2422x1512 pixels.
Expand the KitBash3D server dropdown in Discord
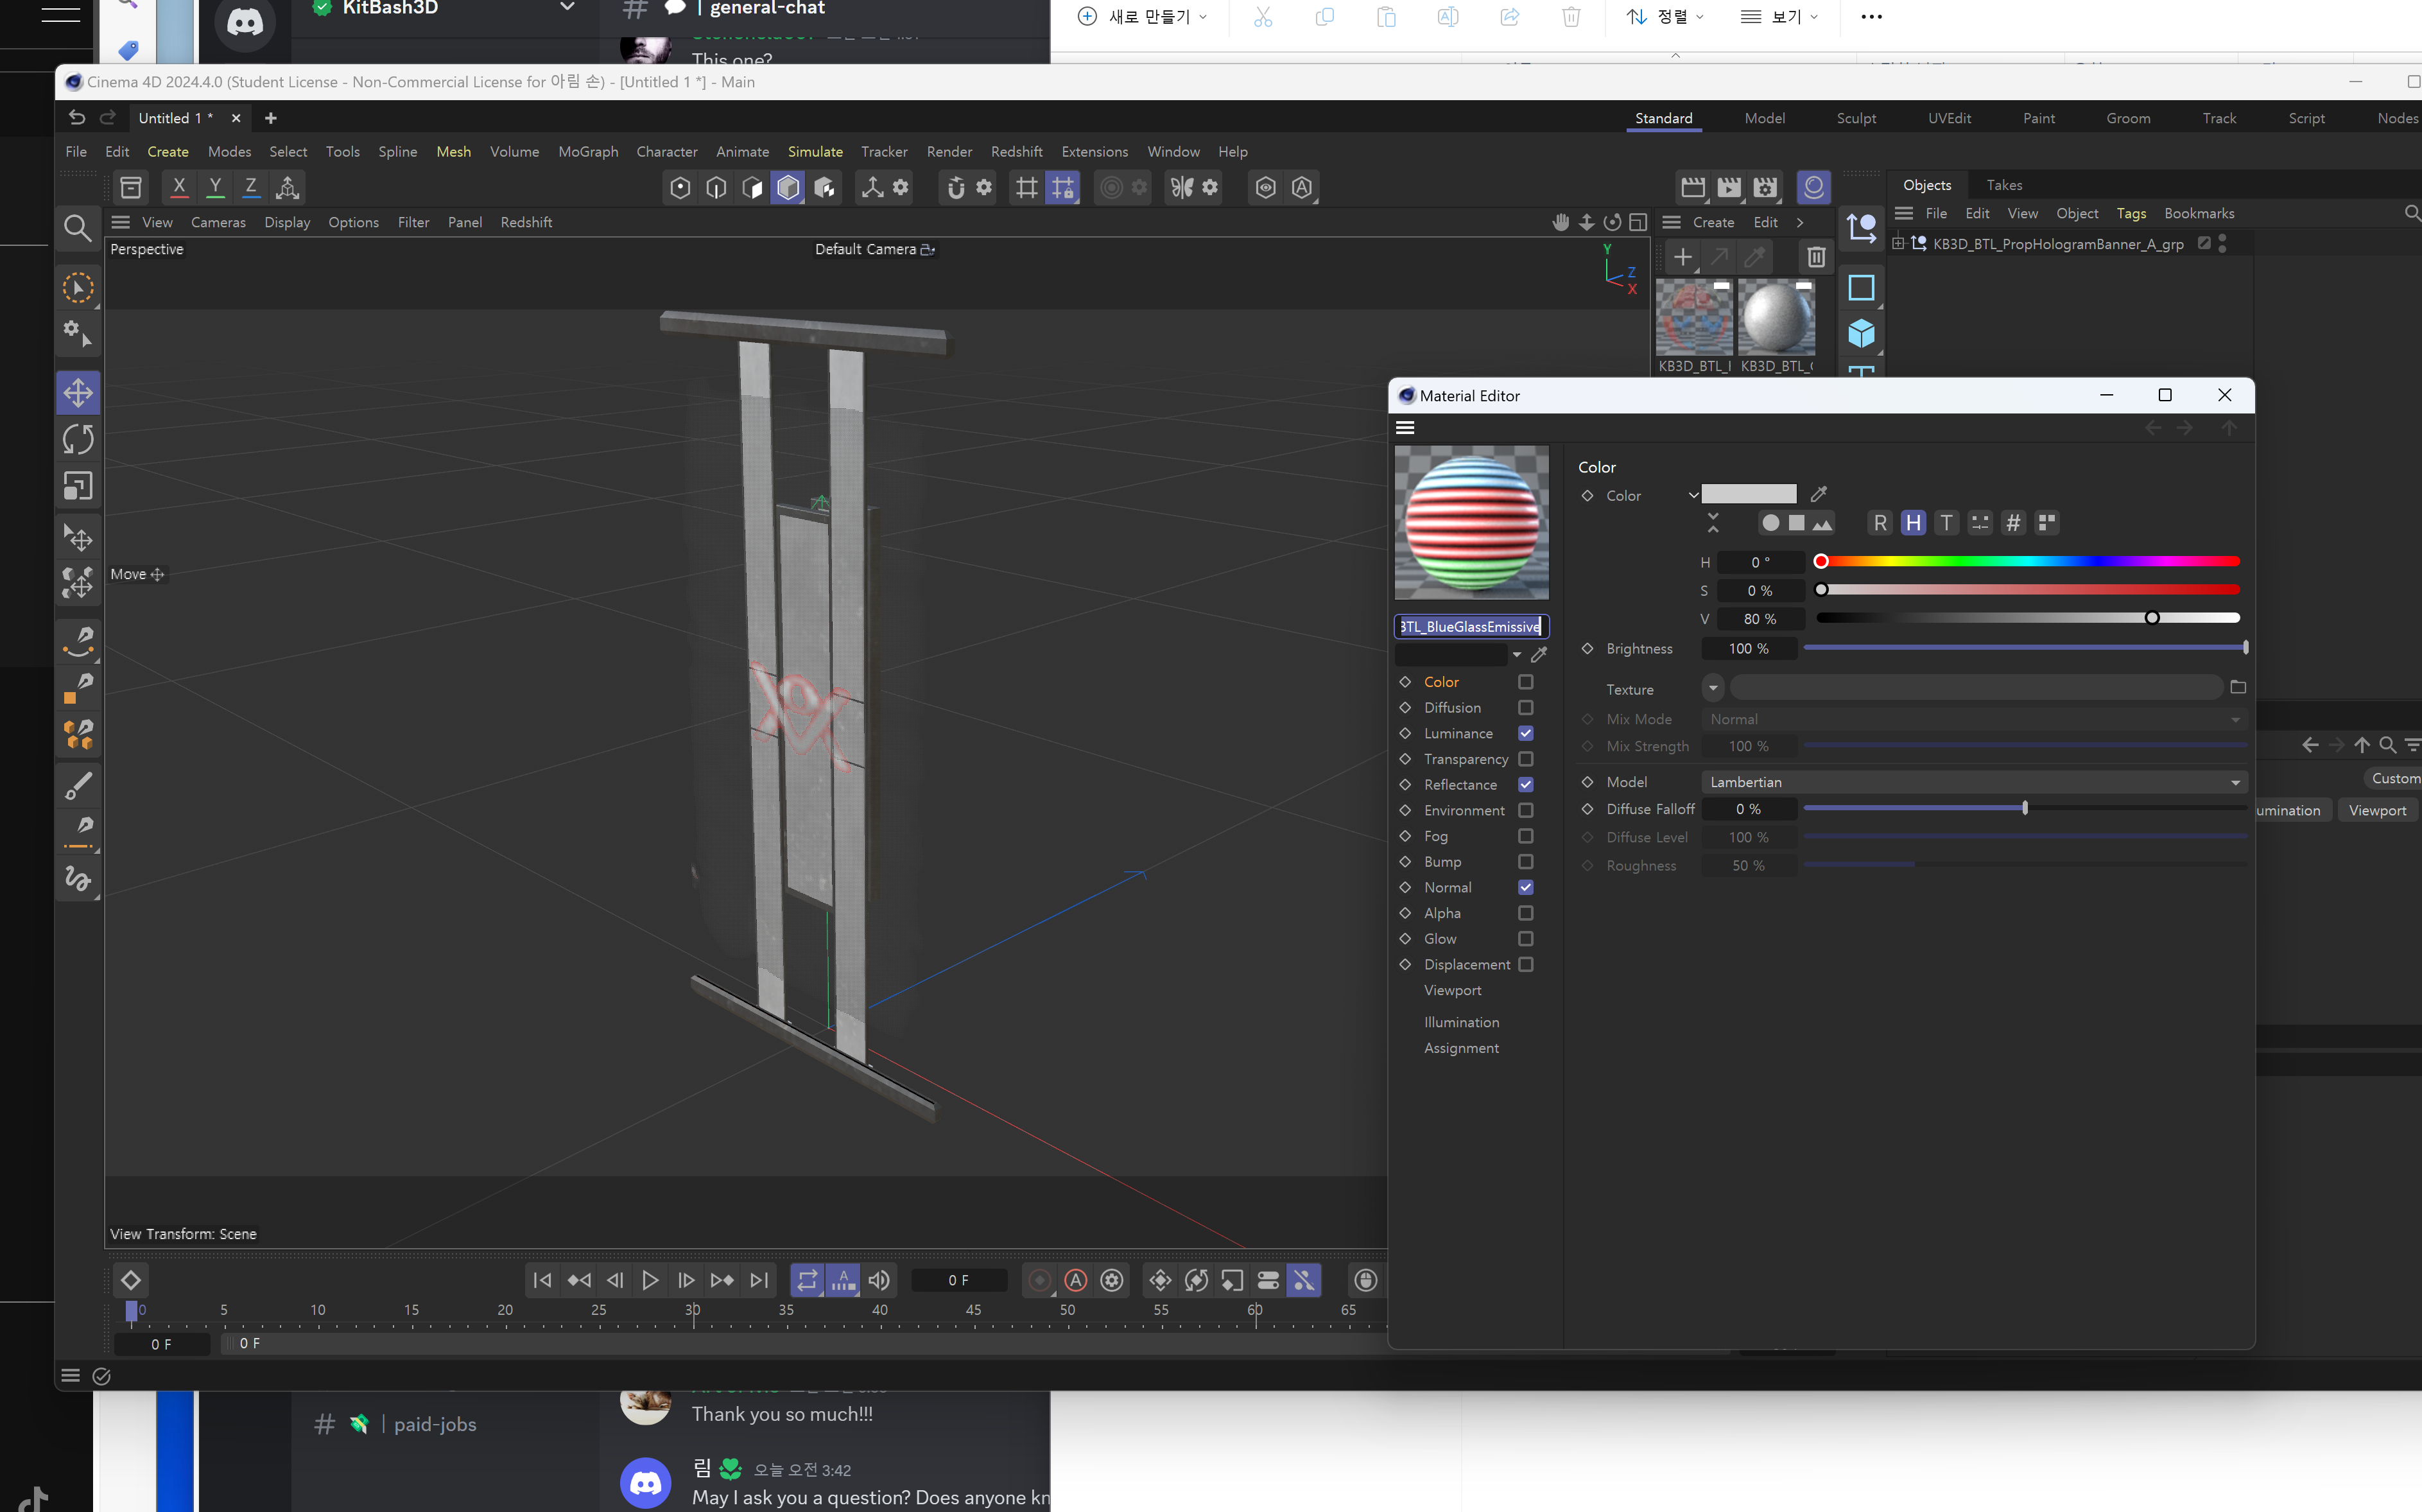pyautogui.click(x=567, y=8)
